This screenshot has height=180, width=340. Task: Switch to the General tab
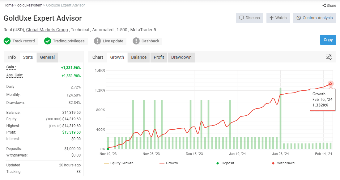tap(47, 57)
